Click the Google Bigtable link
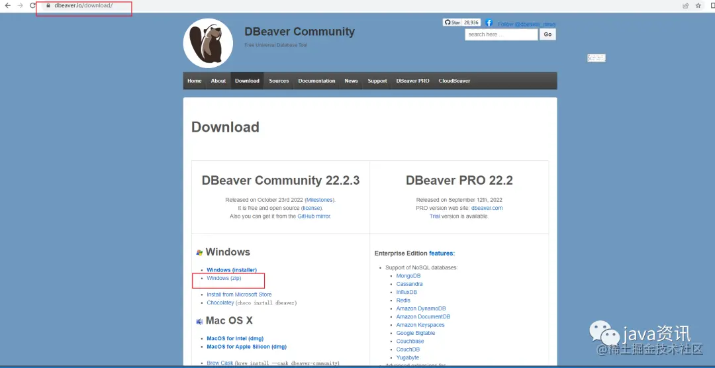715x368 pixels. click(x=415, y=334)
